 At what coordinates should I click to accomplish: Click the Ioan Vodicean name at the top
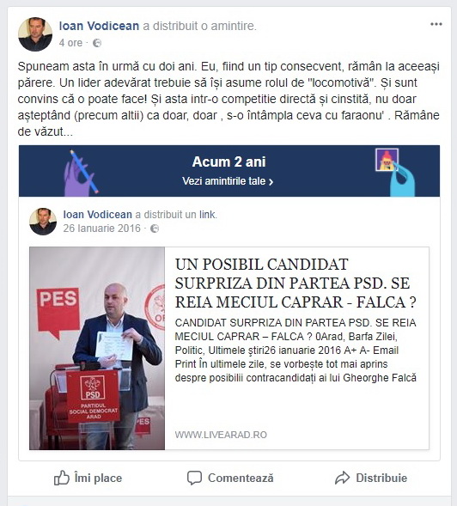click(99, 26)
